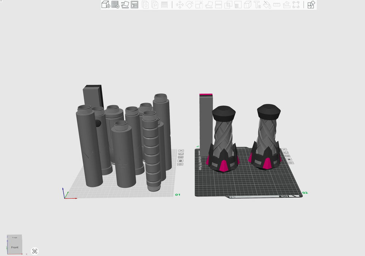
Task: Arrange all objects using toolbar icon
Action: (135, 5)
